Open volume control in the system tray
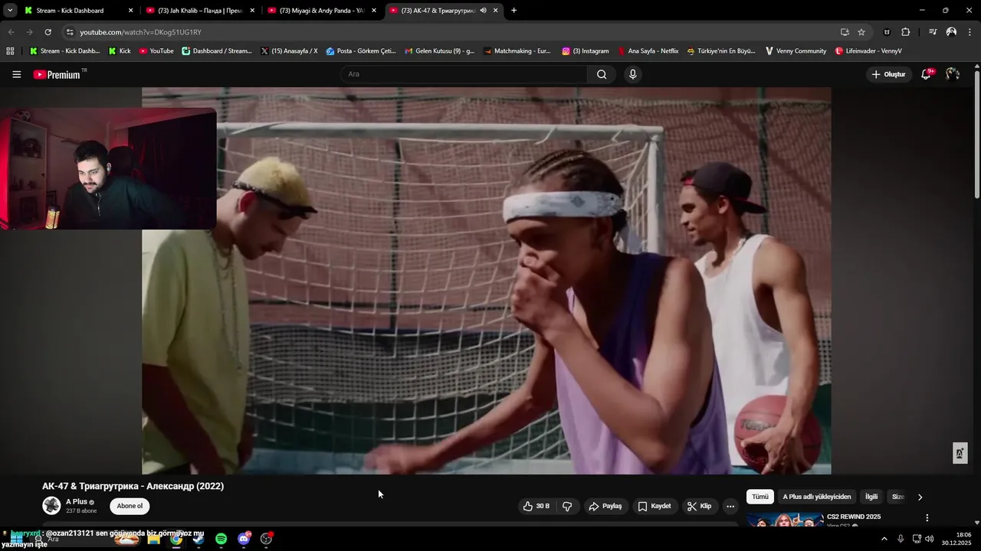The image size is (981, 551). (930, 539)
